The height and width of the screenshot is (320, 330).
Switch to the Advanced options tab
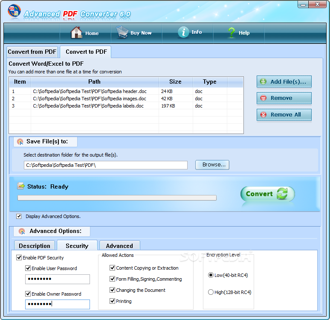(119, 246)
